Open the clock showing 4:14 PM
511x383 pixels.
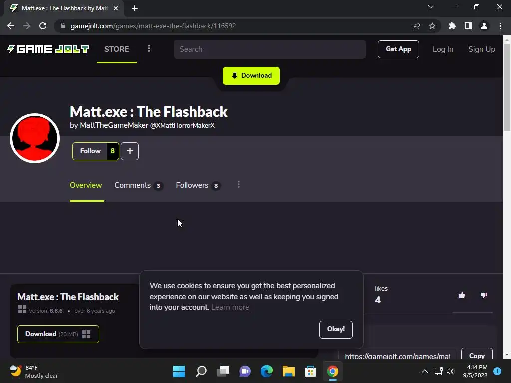coord(475,371)
